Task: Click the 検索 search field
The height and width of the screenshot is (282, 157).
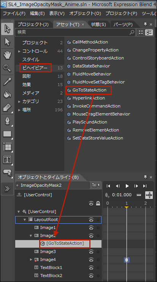Action: (x=73, y=32)
